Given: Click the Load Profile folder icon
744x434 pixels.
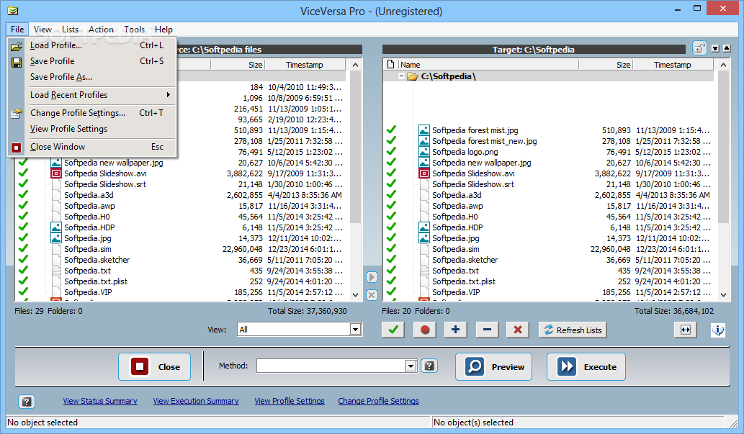Looking at the screenshot, I should coord(17,46).
